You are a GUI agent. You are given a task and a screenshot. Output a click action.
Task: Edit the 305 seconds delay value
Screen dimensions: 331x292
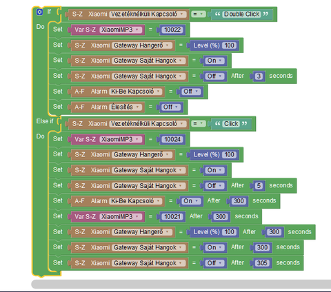[x=262, y=263]
